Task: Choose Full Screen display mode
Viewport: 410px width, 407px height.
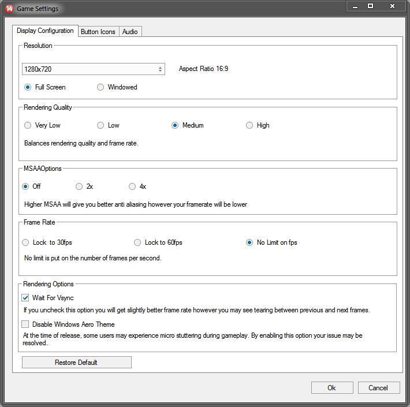Action: (28, 87)
